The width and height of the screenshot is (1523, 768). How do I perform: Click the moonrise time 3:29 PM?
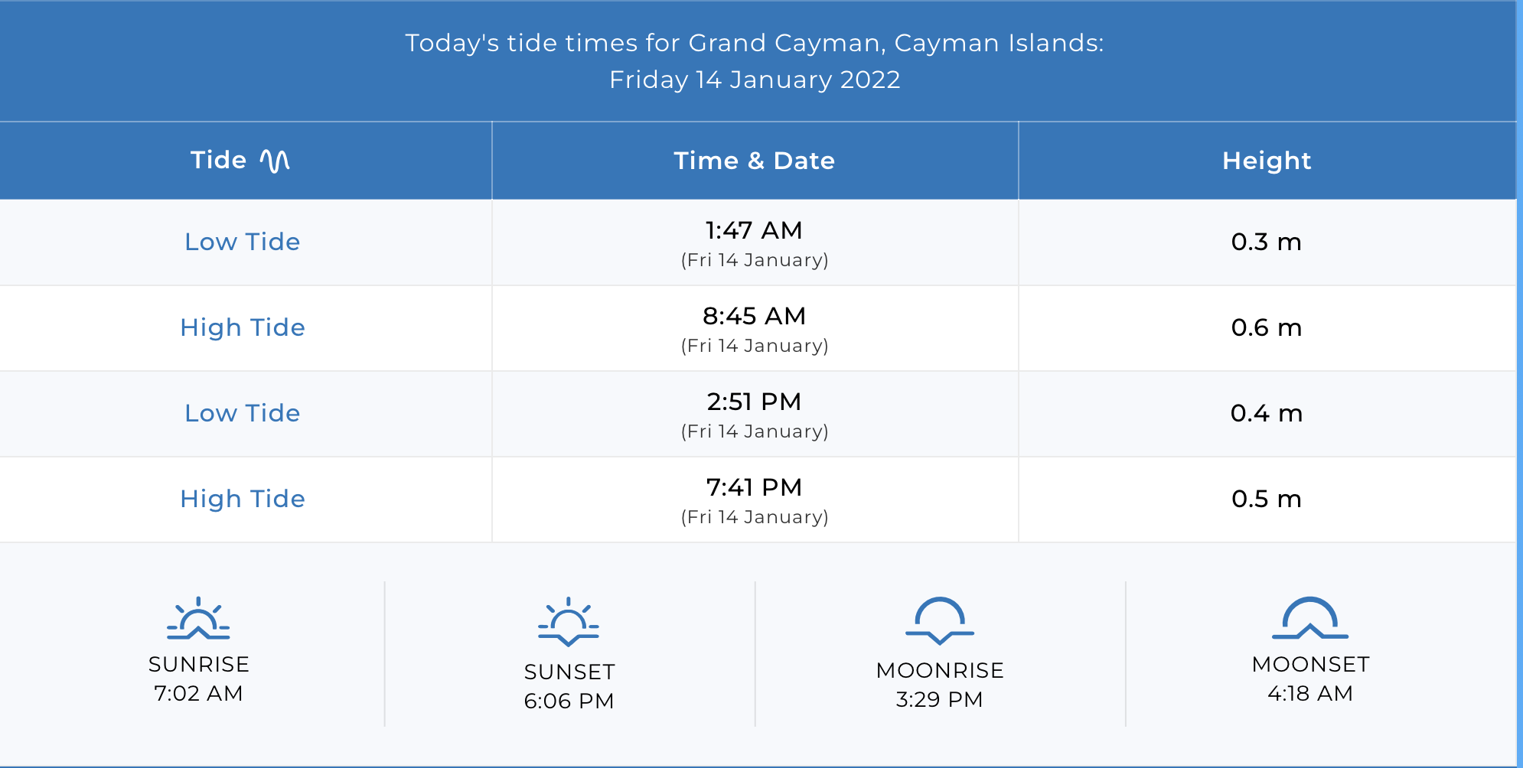click(x=939, y=699)
